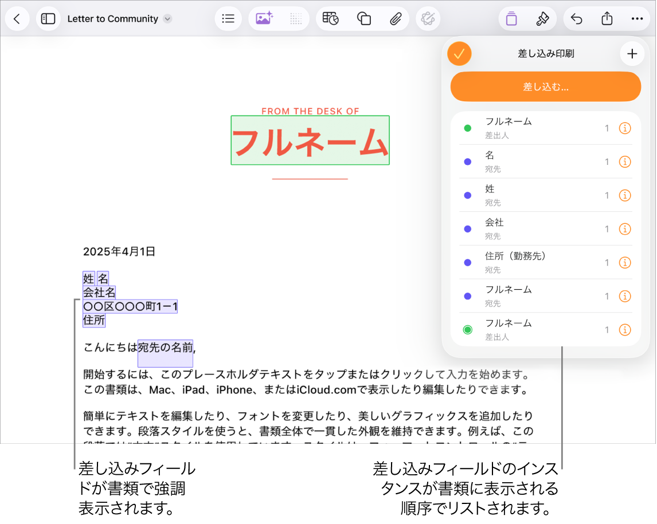This screenshot has height=524, width=657.
Task: Add a merge field with the plus button
Action: pyautogui.click(x=632, y=53)
